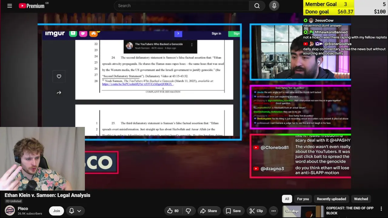The height and width of the screenshot is (218, 388).
Task: Click the Member Goal overlay text
Action: (x=321, y=4)
